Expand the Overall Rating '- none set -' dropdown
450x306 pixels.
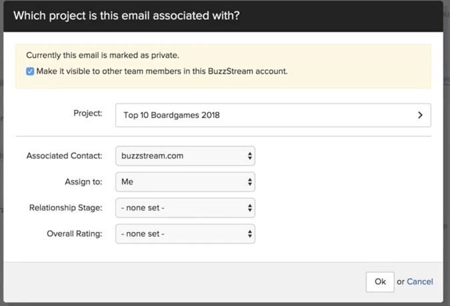tap(185, 234)
